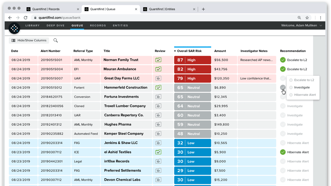331x186 pixels.
Task: Click the Investigator Notes column header
Action: [x=254, y=51]
